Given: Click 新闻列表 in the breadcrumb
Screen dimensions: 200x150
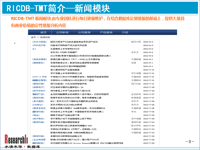Looking at the screenshot, I should click(x=45, y=37).
